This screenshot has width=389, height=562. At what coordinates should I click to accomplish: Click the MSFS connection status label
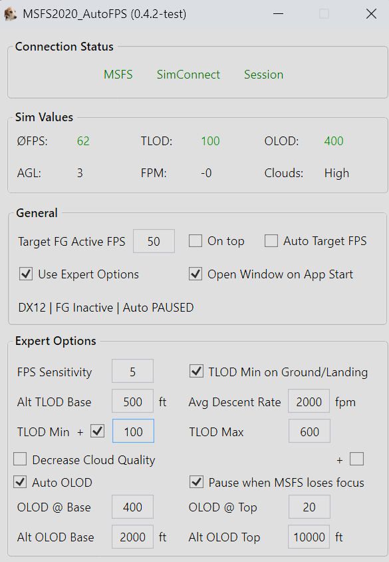(118, 75)
